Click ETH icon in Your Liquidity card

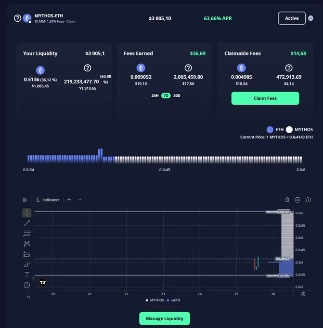click(x=40, y=70)
